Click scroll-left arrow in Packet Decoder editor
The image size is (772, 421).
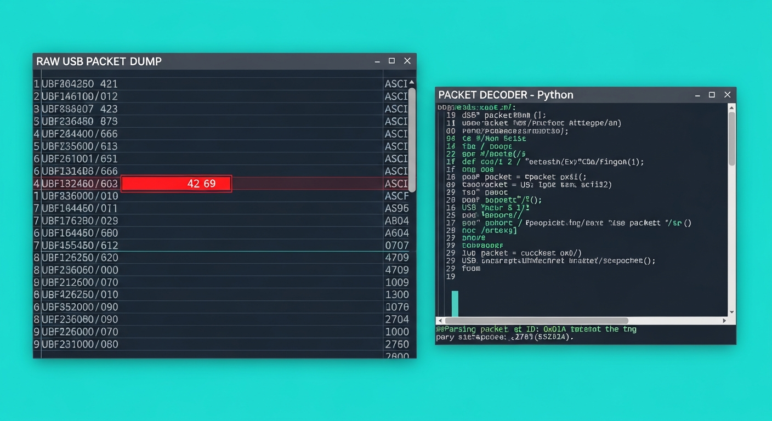[440, 321]
